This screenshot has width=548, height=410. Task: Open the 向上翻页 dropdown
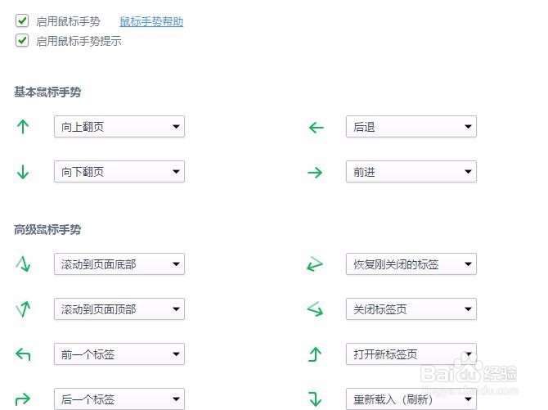pos(119,127)
